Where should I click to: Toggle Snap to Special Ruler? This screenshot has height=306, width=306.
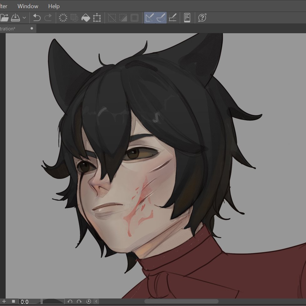161,18
